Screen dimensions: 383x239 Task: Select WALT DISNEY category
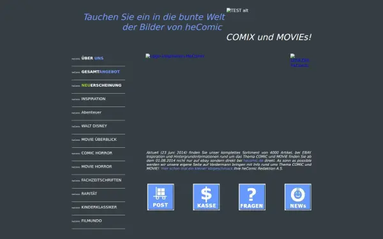point(94,126)
